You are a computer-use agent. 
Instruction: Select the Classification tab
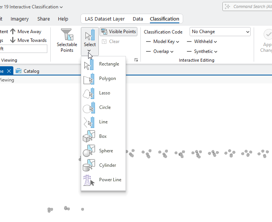164,19
